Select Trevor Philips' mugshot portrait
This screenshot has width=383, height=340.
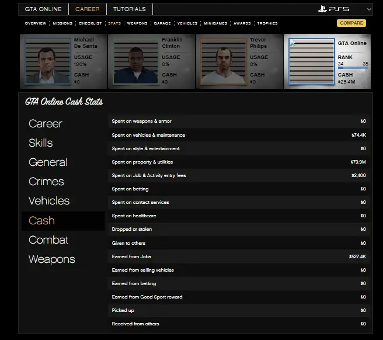coord(224,61)
